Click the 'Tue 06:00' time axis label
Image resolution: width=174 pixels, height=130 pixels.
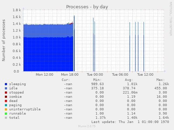tap(120, 75)
